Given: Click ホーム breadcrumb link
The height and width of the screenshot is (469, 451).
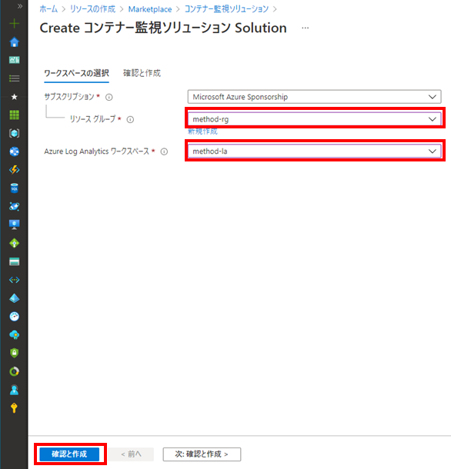Looking at the screenshot, I should coord(48,9).
